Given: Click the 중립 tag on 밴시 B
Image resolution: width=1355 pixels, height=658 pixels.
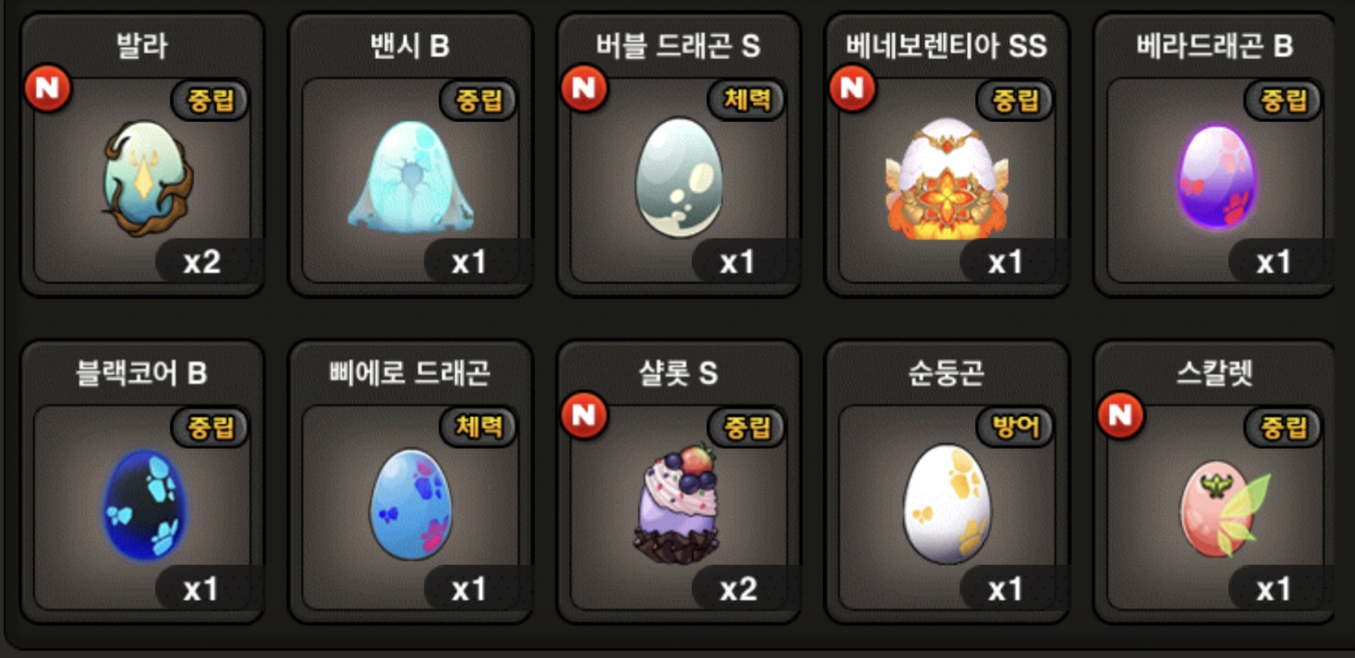Looking at the screenshot, I should pyautogui.click(x=478, y=99).
